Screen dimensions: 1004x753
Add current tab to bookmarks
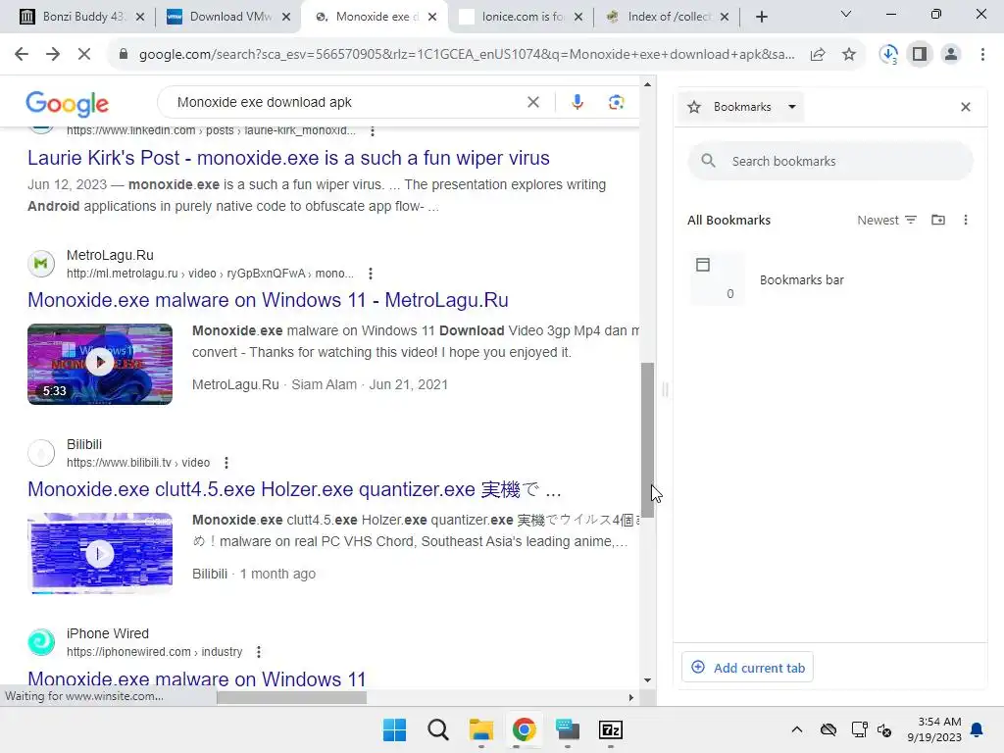tap(747, 667)
